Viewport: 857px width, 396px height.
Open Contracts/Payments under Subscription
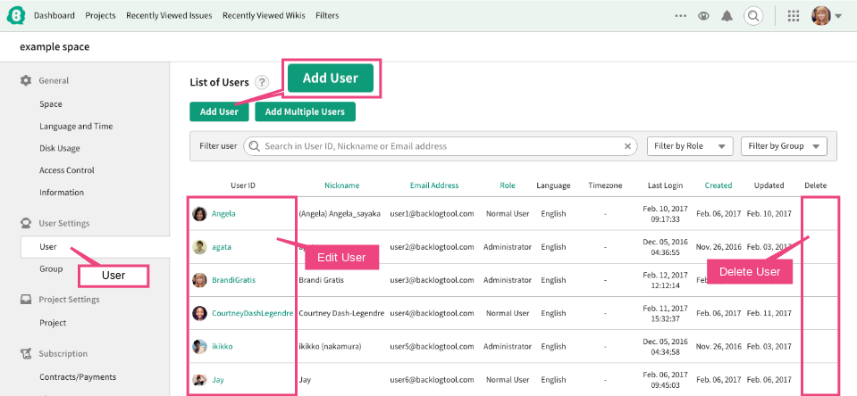click(78, 377)
